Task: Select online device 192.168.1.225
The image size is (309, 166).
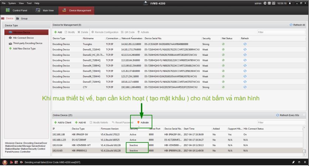Action: [177, 140]
